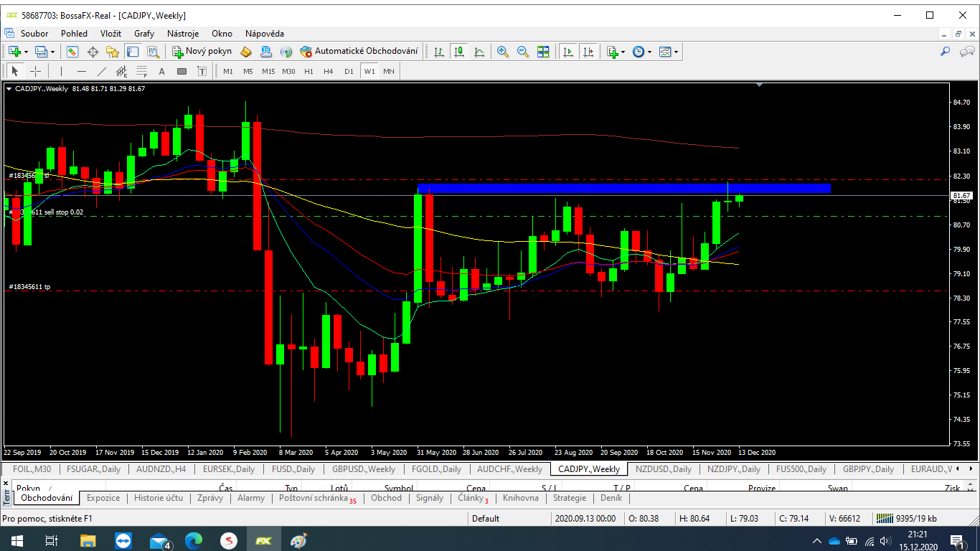Open the Nápověda menu

coord(265,33)
